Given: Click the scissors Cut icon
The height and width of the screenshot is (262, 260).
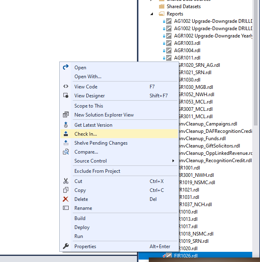Looking at the screenshot, I should pyautogui.click(x=66, y=181).
